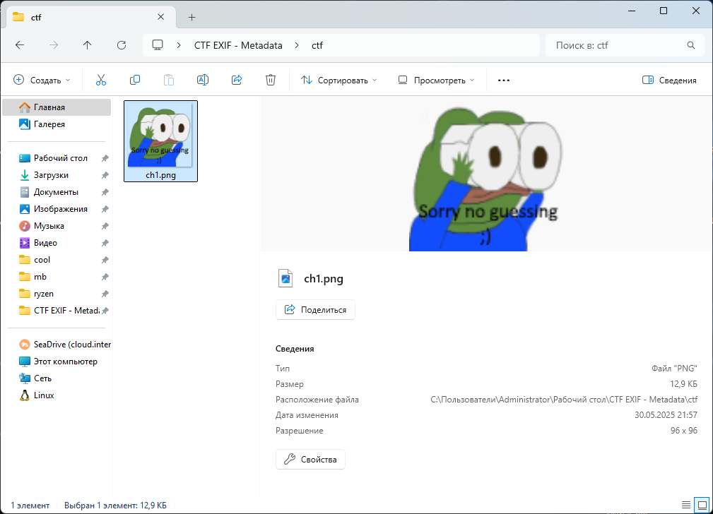Click the ch1.png title in details pane
Image resolution: width=713 pixels, height=514 pixels.
(x=324, y=279)
